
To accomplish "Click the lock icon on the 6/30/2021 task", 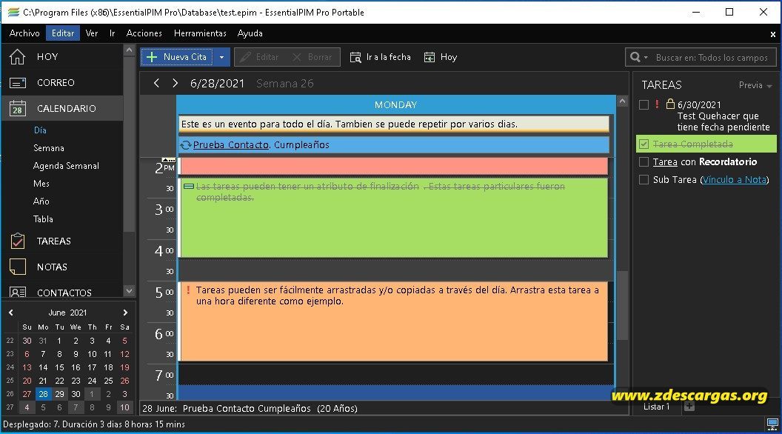I will (670, 104).
